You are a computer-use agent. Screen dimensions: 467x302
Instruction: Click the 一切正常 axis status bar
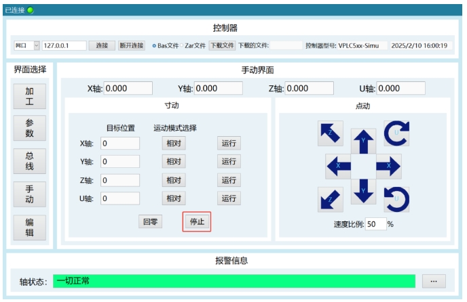coord(234,281)
